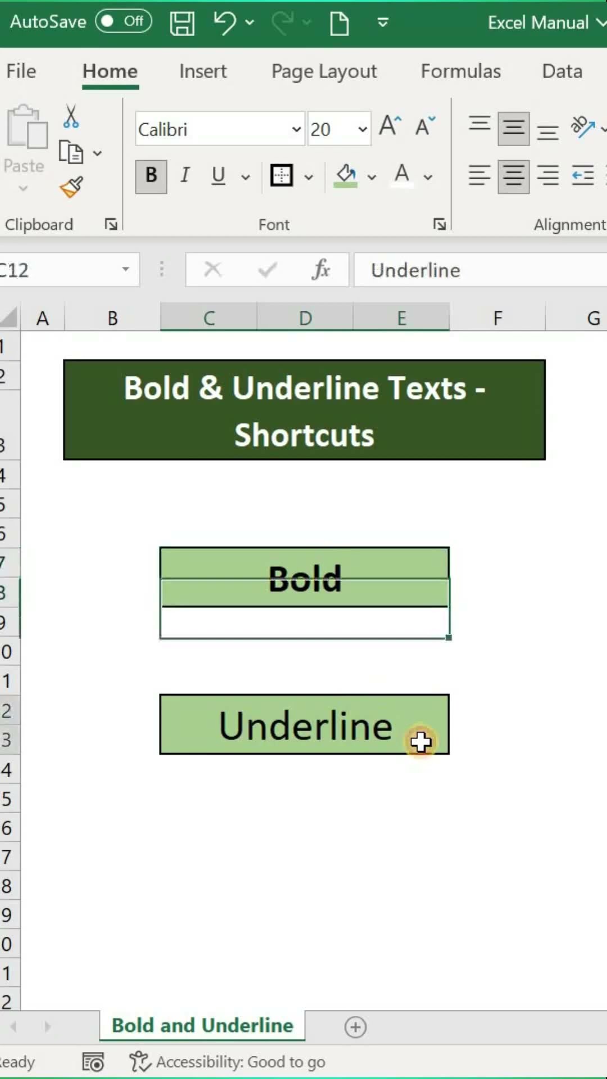This screenshot has width=607, height=1079.
Task: Open the Bold and Underline sheet tab
Action: coord(202,1026)
